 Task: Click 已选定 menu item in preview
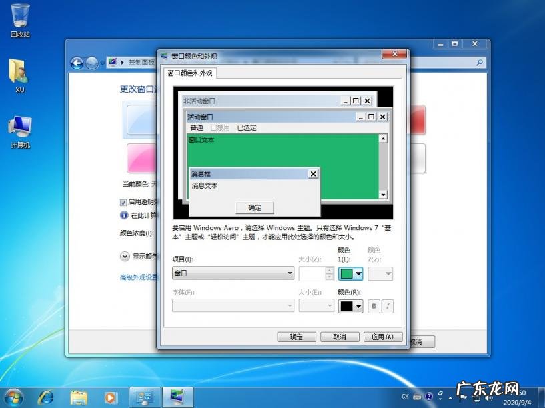247,127
